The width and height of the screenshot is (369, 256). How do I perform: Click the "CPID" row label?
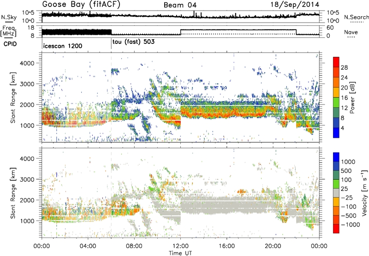10,44
